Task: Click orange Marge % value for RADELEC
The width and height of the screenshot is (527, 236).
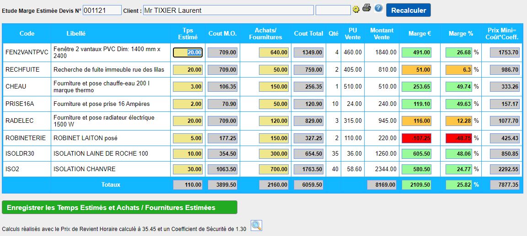Action: [459, 121]
